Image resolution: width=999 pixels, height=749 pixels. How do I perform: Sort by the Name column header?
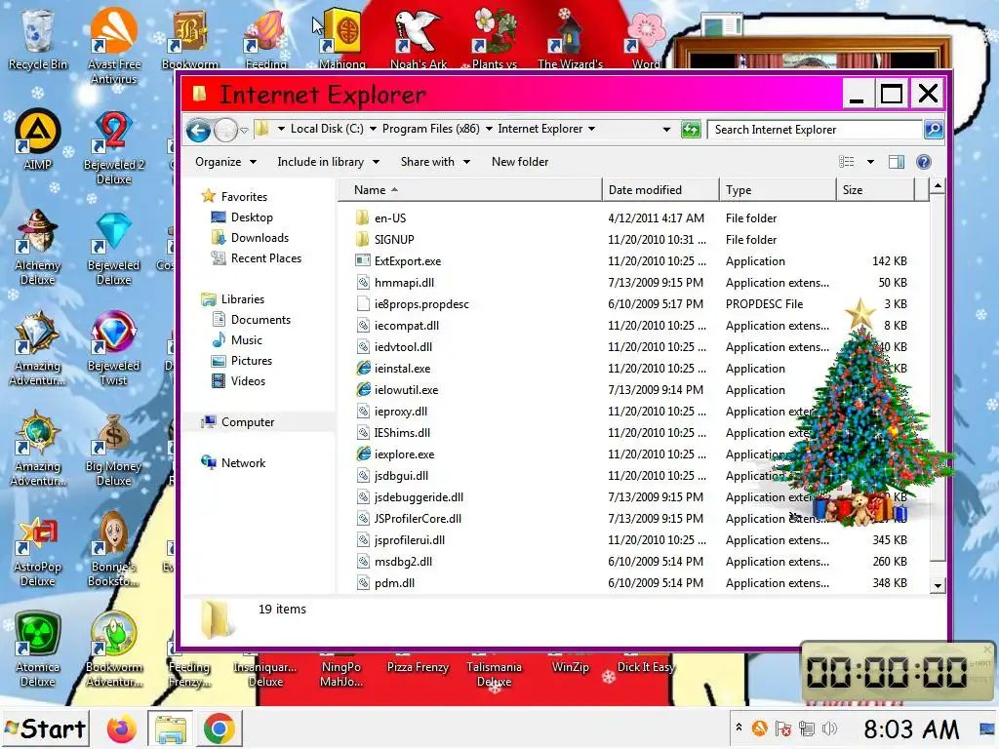point(469,190)
